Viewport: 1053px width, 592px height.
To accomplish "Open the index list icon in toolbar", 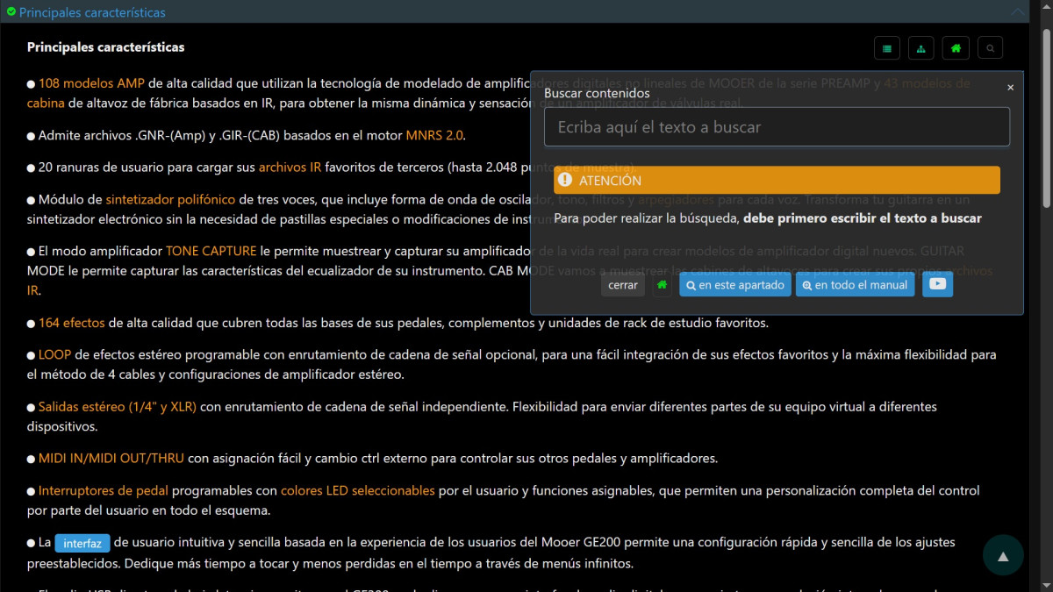I will click(887, 48).
